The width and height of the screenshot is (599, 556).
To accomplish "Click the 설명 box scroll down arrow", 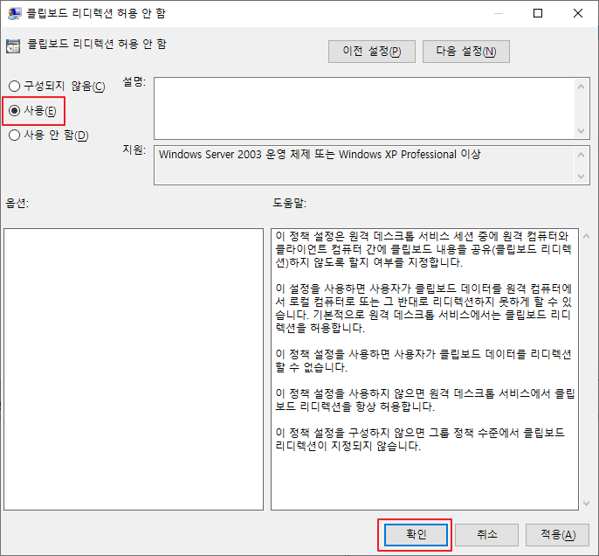I will (x=581, y=131).
